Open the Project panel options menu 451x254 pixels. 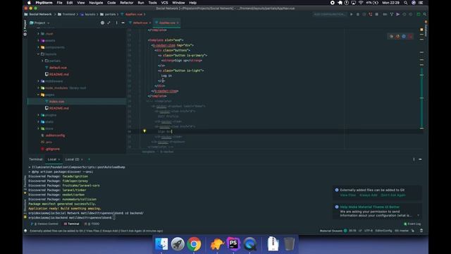116,23
